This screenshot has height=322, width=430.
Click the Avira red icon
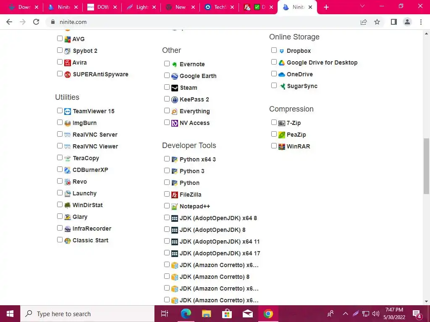coord(68,63)
